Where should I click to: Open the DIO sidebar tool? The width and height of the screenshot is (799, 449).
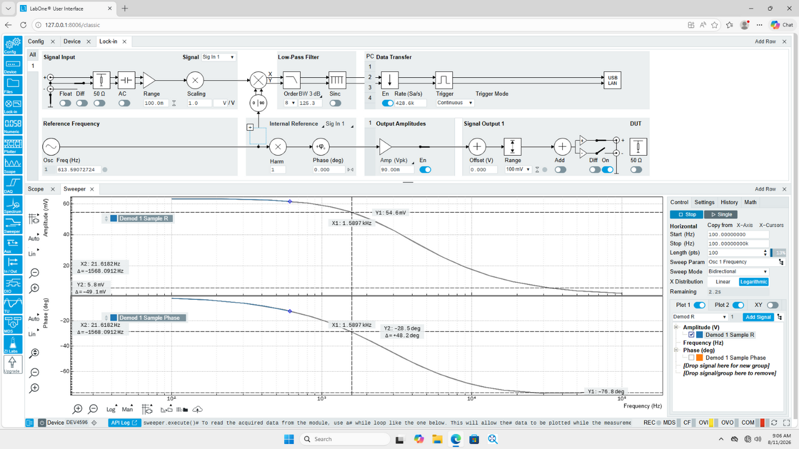(x=12, y=285)
